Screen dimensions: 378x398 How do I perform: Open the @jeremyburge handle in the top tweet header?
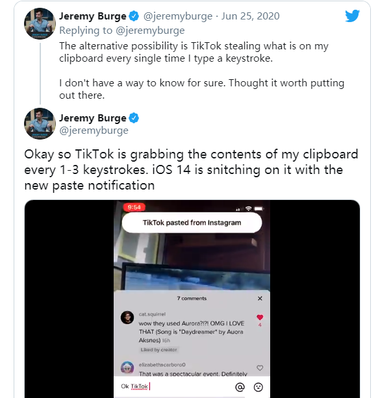tap(178, 16)
